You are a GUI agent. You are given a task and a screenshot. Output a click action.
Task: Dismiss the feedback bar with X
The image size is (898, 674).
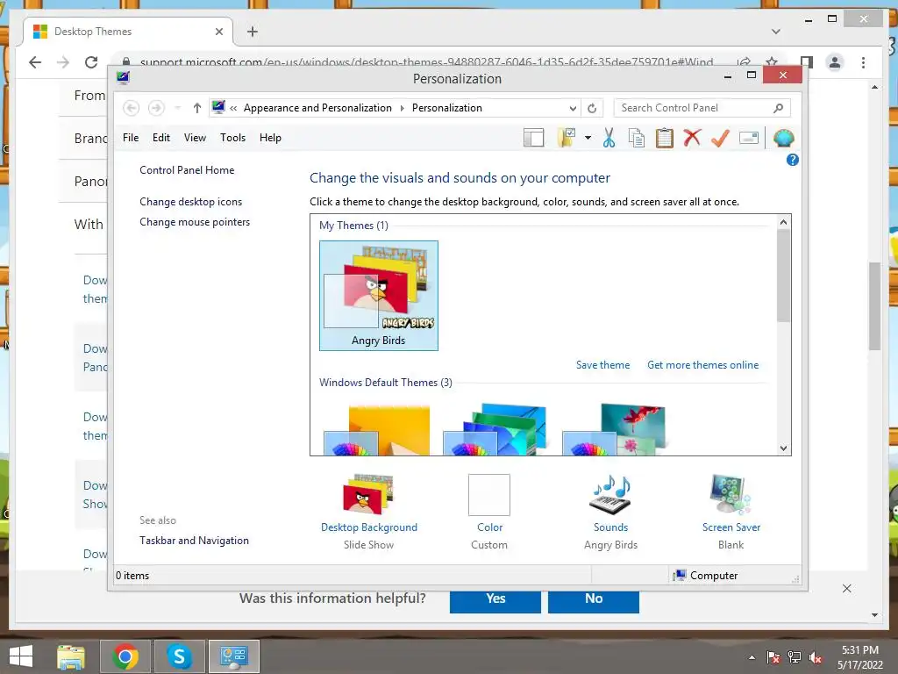click(846, 589)
